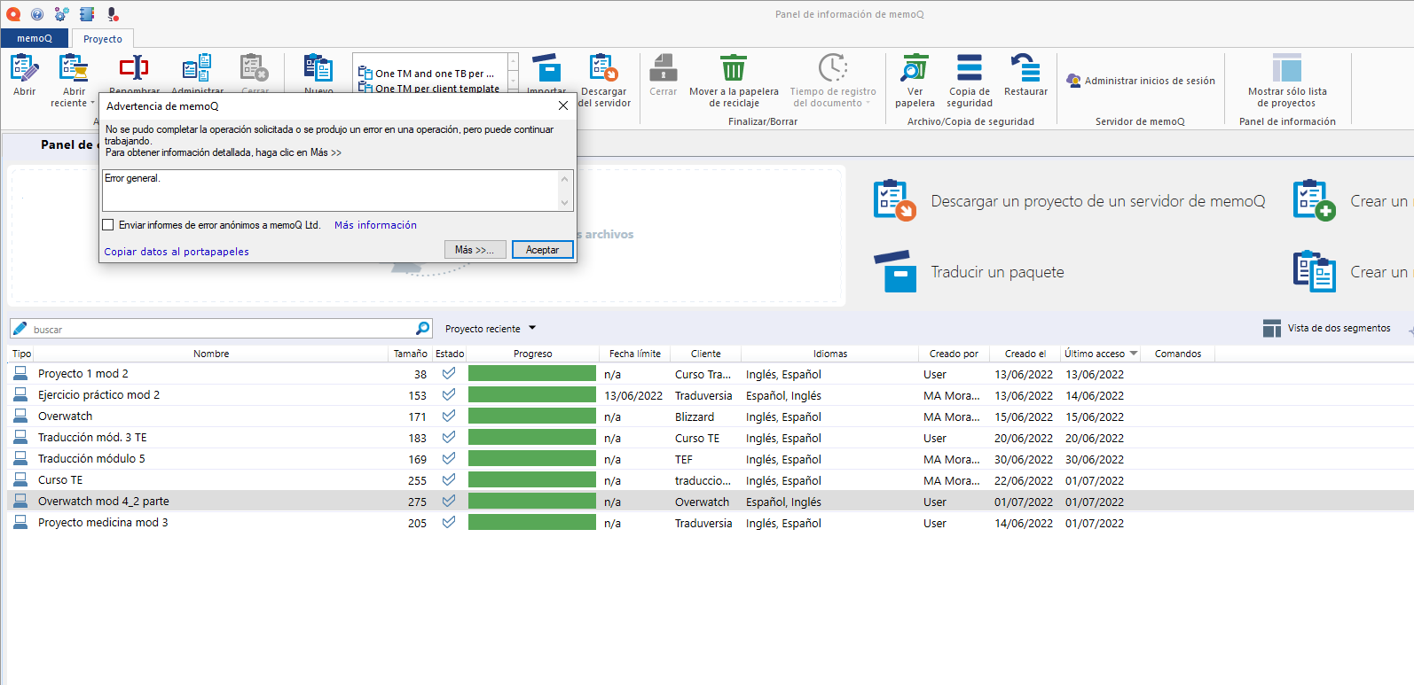This screenshot has width=1414, height=685.
Task: Click the search magnifier icon
Action: click(423, 329)
